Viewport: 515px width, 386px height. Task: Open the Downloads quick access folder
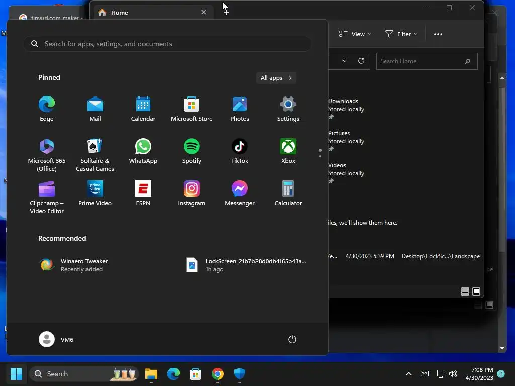click(x=346, y=109)
